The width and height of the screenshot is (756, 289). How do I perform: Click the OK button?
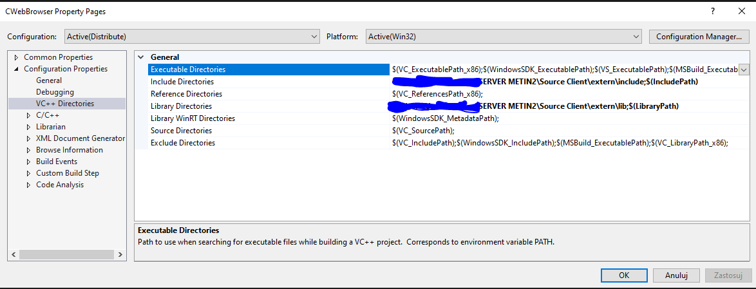(623, 275)
